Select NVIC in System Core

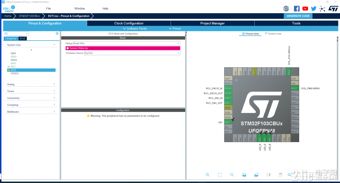coord(13,63)
